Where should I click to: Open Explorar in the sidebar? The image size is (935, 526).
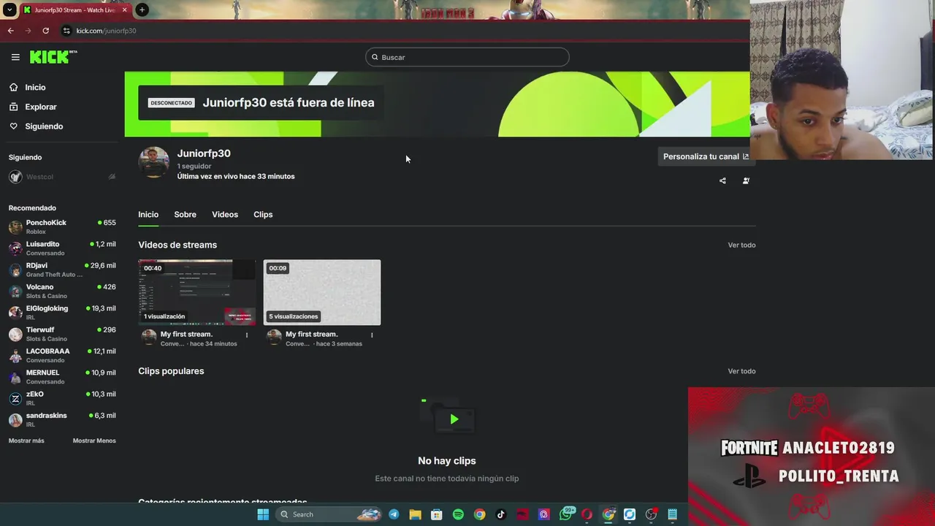coord(40,107)
